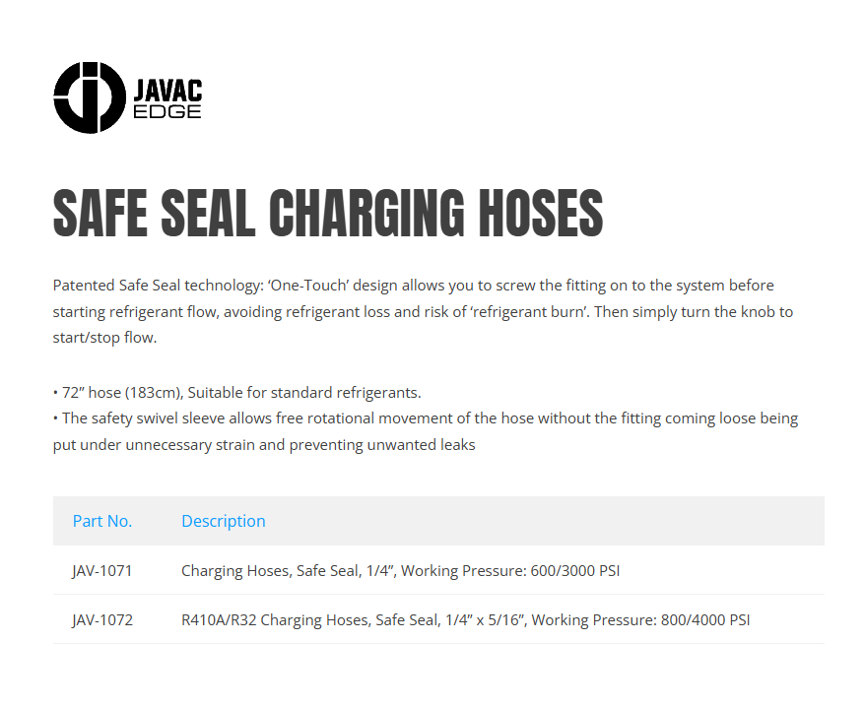The height and width of the screenshot is (706, 864).
Task: Select the Description column header
Action: (x=224, y=521)
